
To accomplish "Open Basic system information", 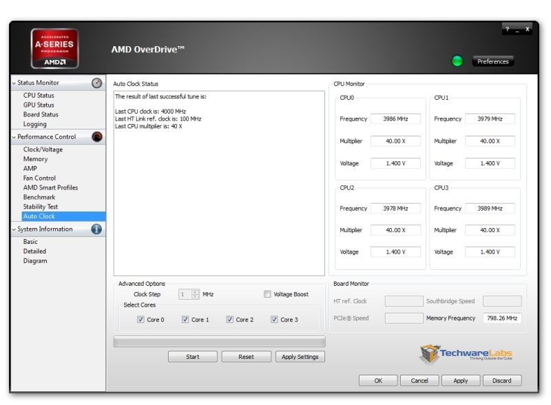I will click(x=30, y=242).
